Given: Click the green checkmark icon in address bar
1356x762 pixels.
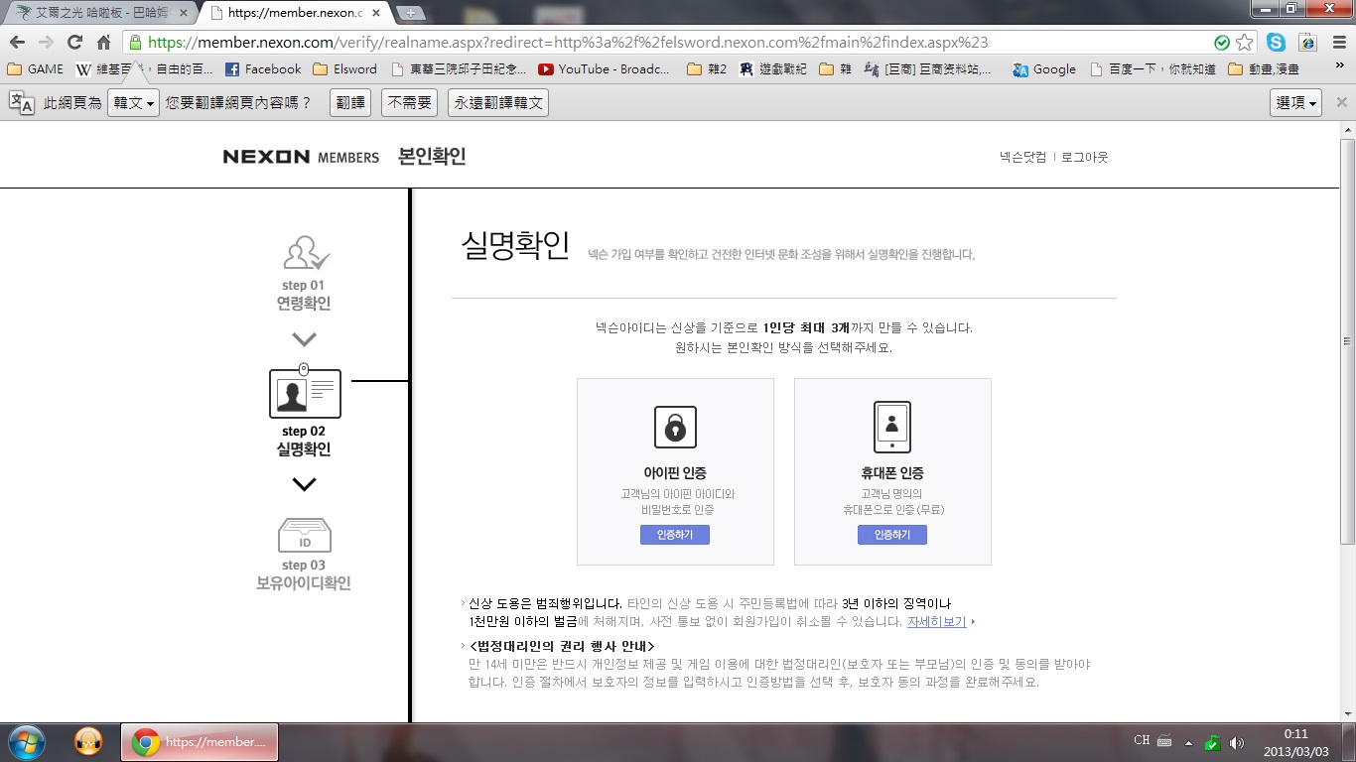Looking at the screenshot, I should 1222,43.
